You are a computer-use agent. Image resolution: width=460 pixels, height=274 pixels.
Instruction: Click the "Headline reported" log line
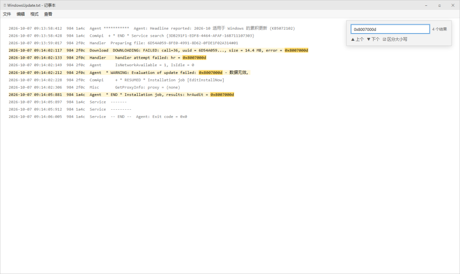tap(152, 28)
